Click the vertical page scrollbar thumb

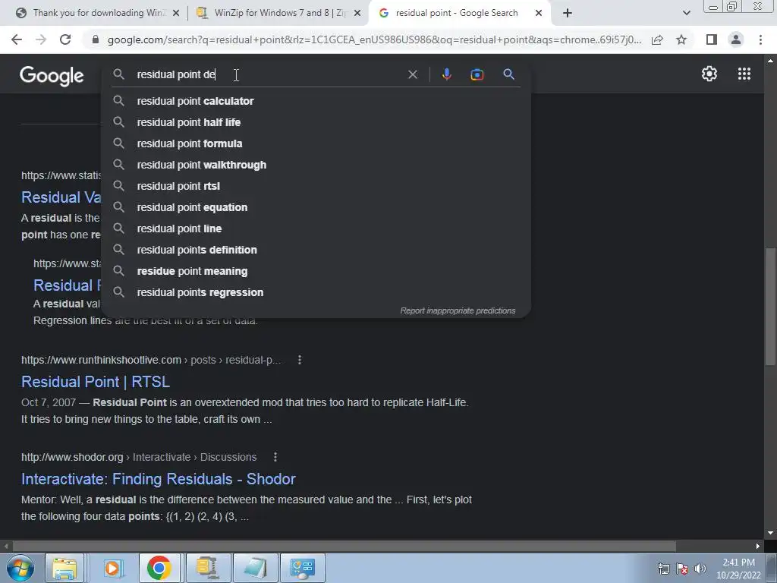pos(770,307)
